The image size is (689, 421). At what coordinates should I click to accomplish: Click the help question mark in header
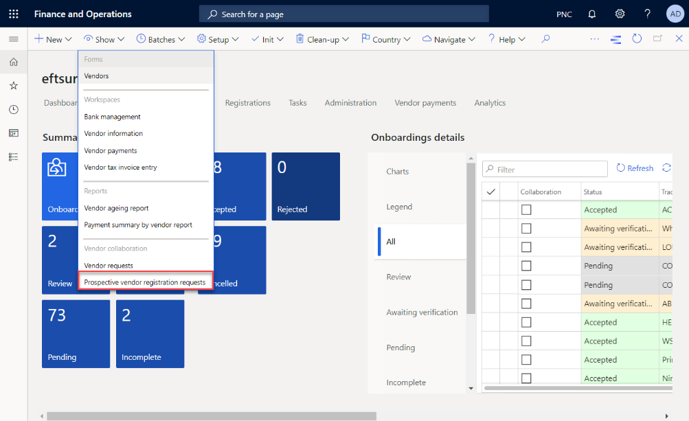(647, 14)
